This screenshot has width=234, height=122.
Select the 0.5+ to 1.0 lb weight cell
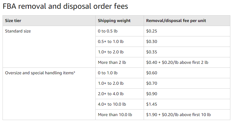point(111,42)
